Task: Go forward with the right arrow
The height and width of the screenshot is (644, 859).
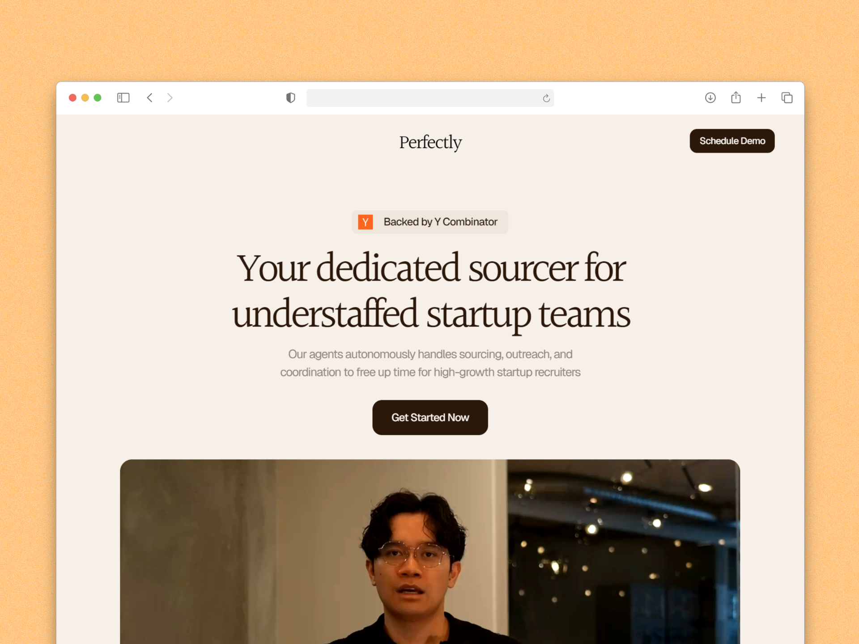Action: click(x=170, y=97)
